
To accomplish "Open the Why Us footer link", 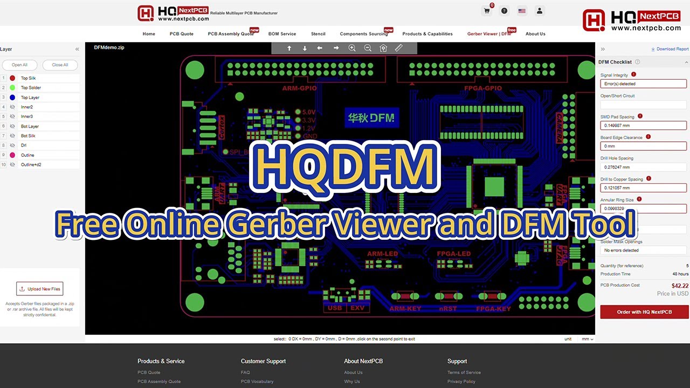I will tap(352, 382).
